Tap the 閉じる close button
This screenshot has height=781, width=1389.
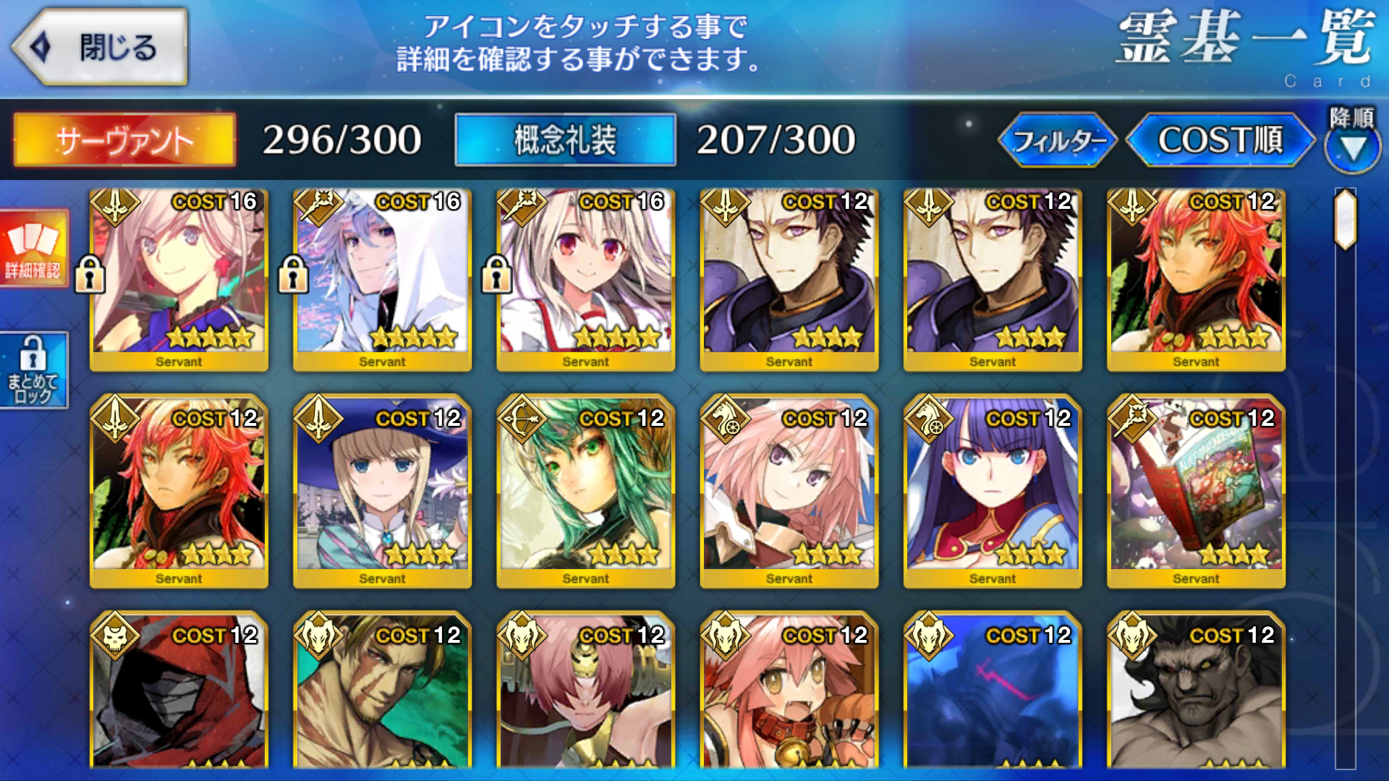point(100,47)
